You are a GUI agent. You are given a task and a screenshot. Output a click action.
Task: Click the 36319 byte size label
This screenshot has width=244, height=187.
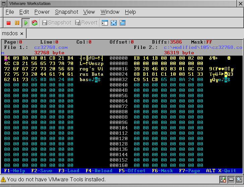coord(179,53)
